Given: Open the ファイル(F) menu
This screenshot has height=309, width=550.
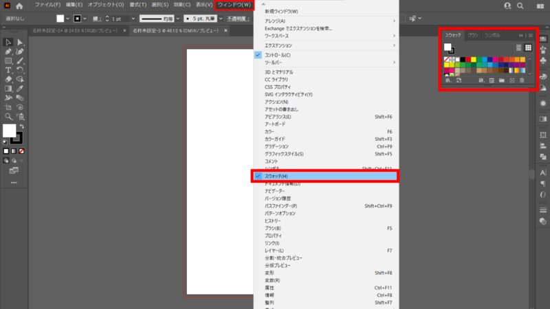Looking at the screenshot, I should coord(48,5).
